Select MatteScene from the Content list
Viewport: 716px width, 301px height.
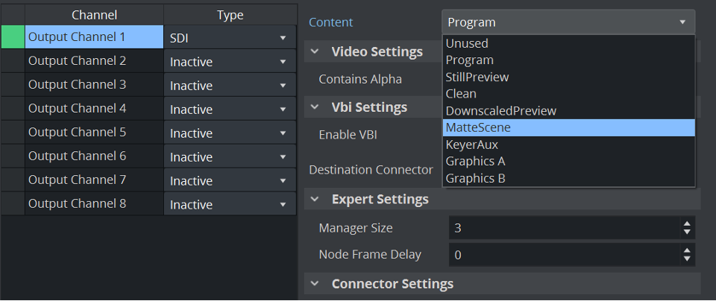(478, 127)
